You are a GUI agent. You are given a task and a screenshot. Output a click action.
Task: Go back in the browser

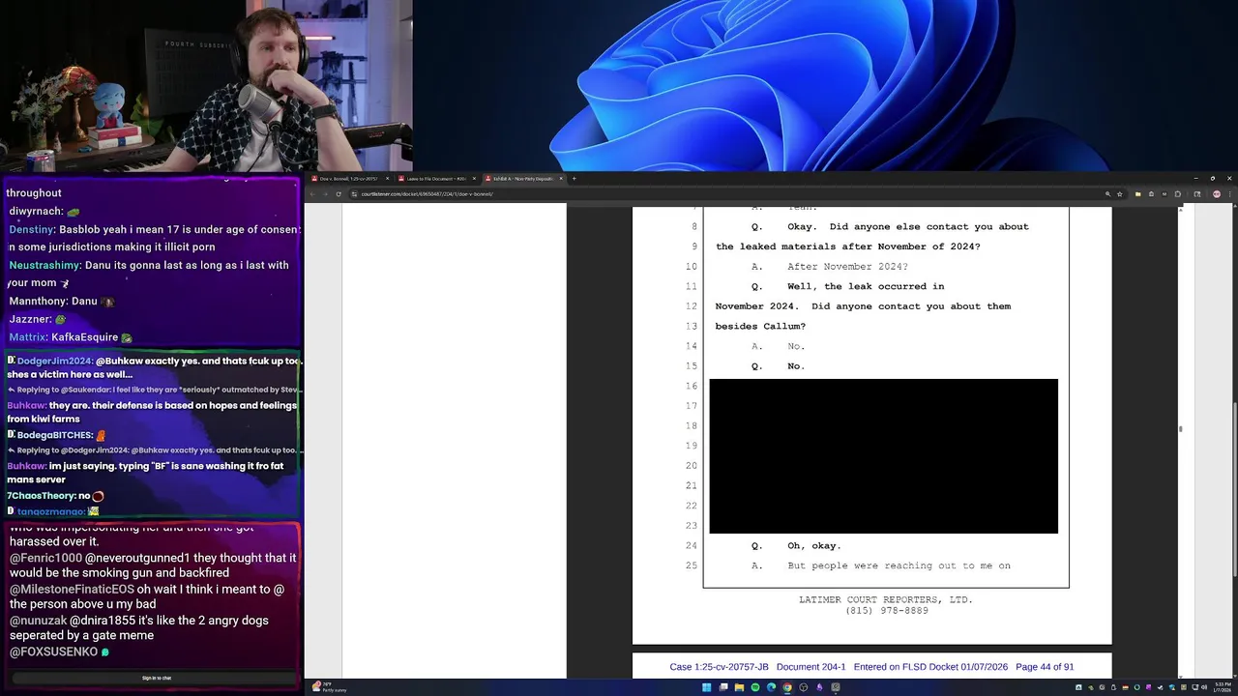click(x=312, y=193)
